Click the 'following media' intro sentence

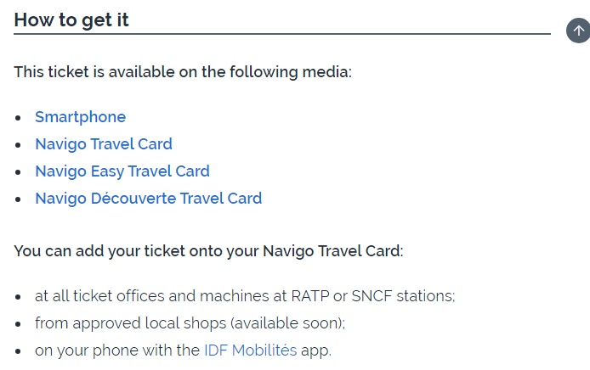(183, 72)
